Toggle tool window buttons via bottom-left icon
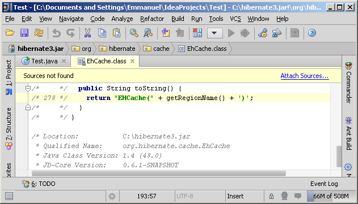 tap(9, 196)
